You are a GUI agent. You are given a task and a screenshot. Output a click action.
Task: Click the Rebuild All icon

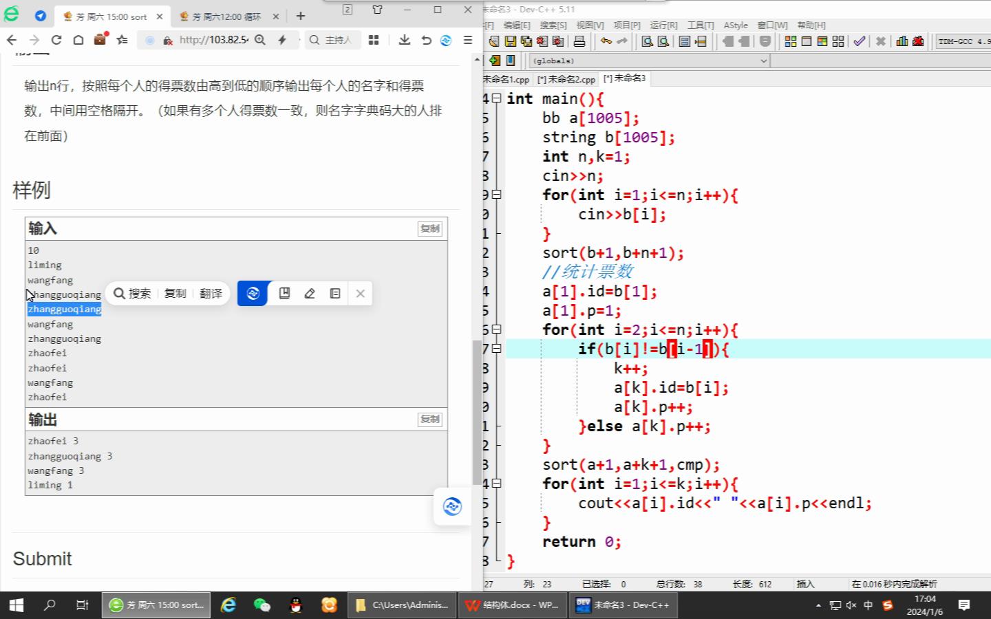click(838, 41)
